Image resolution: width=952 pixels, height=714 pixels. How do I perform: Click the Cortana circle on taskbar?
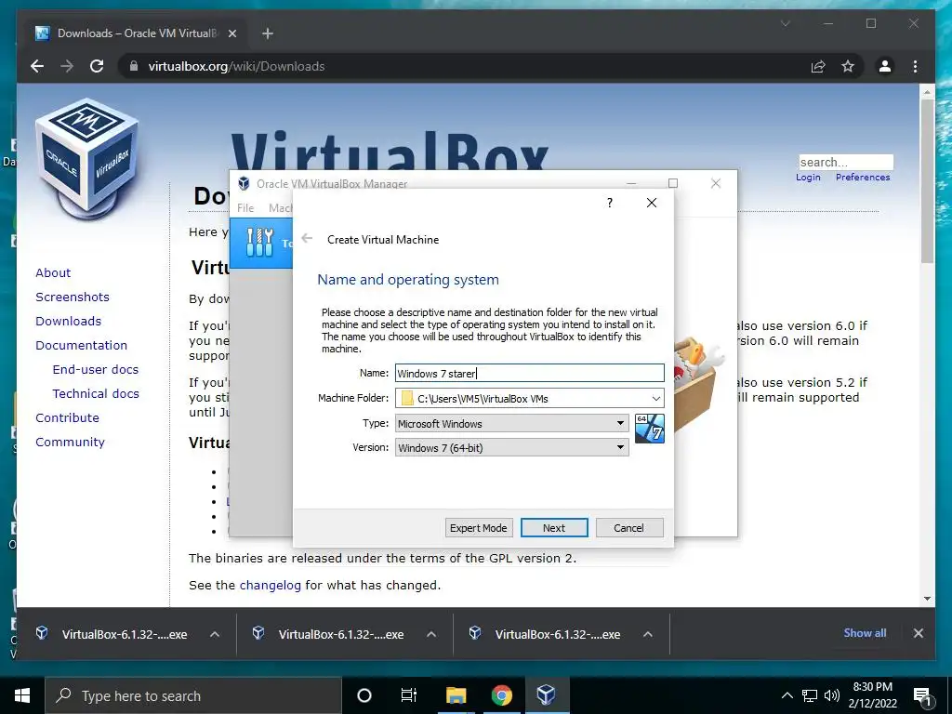pyautogui.click(x=364, y=695)
